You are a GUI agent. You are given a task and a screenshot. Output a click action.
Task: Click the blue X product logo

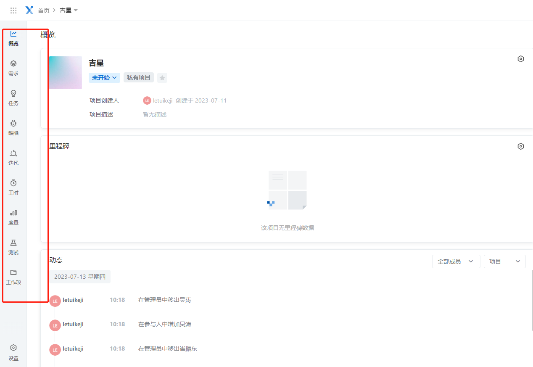[x=29, y=10]
